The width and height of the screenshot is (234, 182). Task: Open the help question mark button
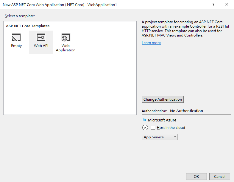click(213, 5)
